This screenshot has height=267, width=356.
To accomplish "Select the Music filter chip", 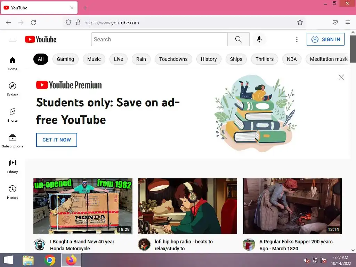I will point(94,59).
